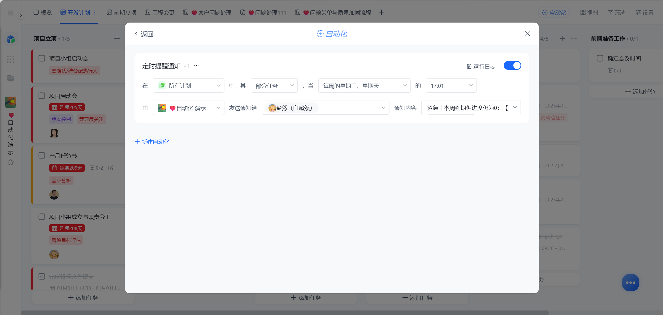Add a new view tab with plus icon

[x=382, y=12]
